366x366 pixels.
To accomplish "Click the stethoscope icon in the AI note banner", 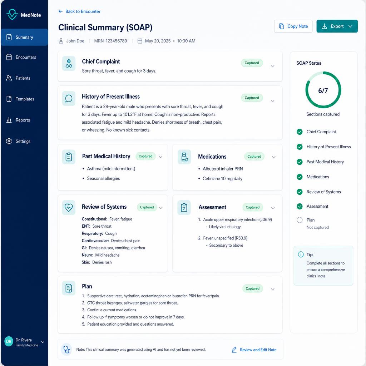I will pyautogui.click(x=66, y=350).
